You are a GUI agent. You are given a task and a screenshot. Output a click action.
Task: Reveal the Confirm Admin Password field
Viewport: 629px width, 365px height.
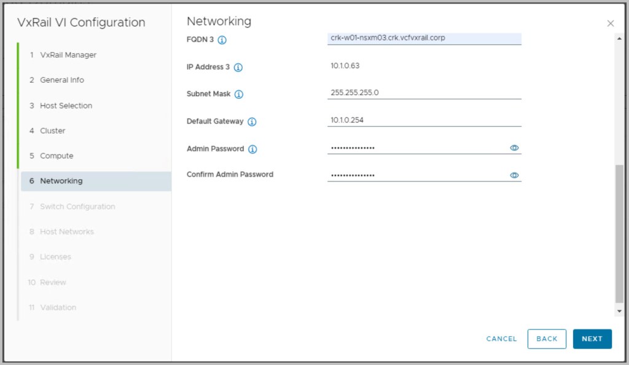point(514,175)
